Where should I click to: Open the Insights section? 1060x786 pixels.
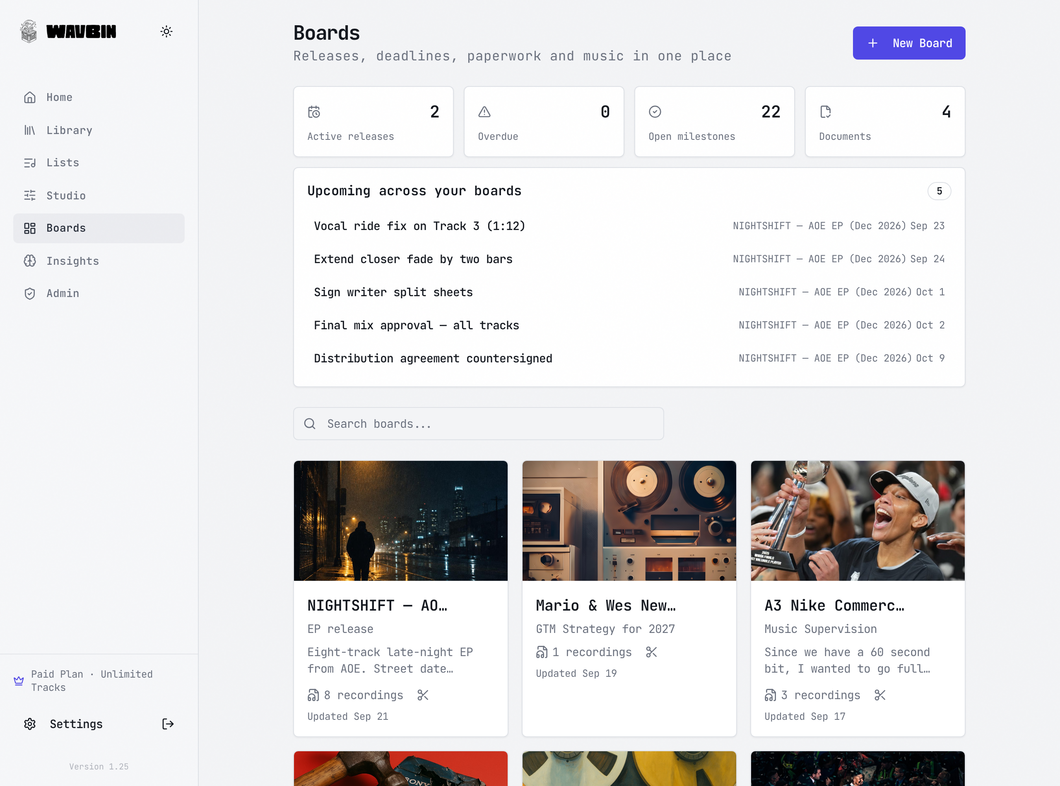tap(99, 261)
